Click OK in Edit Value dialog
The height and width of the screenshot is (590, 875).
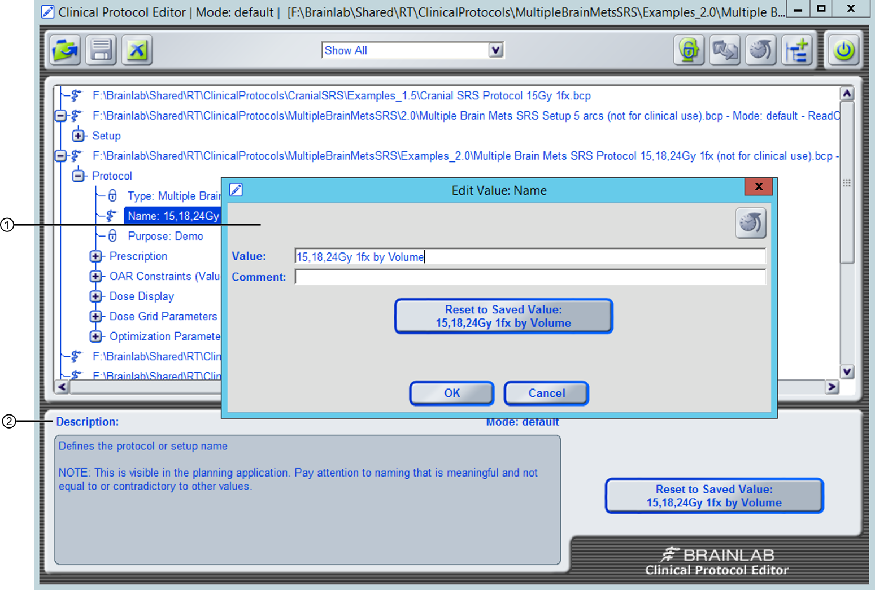(452, 393)
